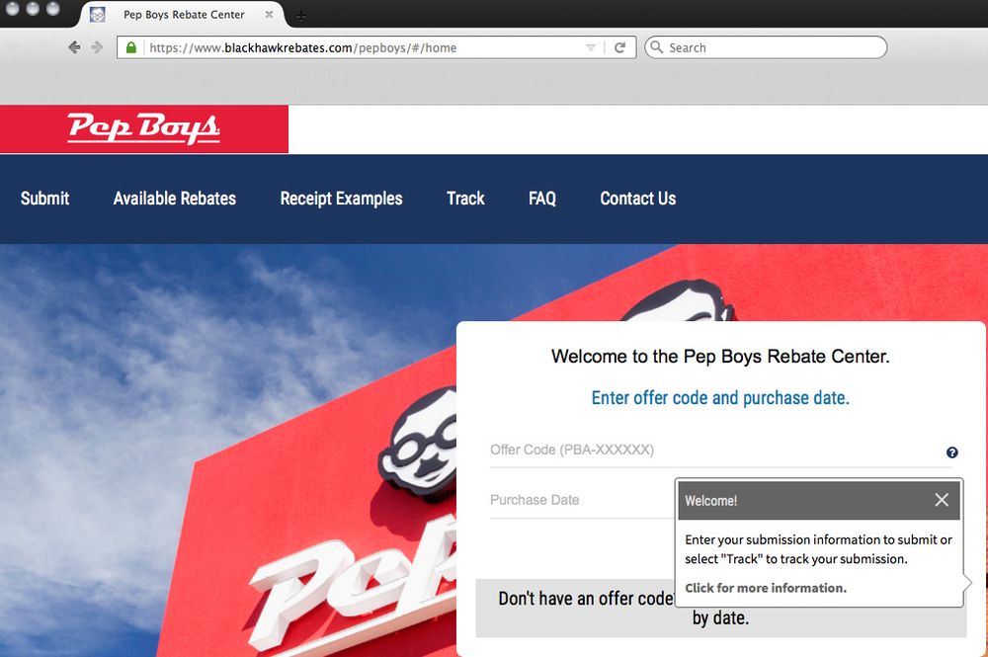The image size is (988, 657).
Task: Close the Pep Boys Rebate Center tab
Action: [x=269, y=15]
